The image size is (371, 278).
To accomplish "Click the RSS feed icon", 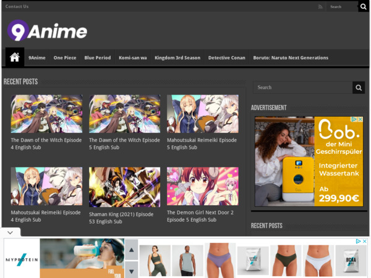I will pos(320,7).
